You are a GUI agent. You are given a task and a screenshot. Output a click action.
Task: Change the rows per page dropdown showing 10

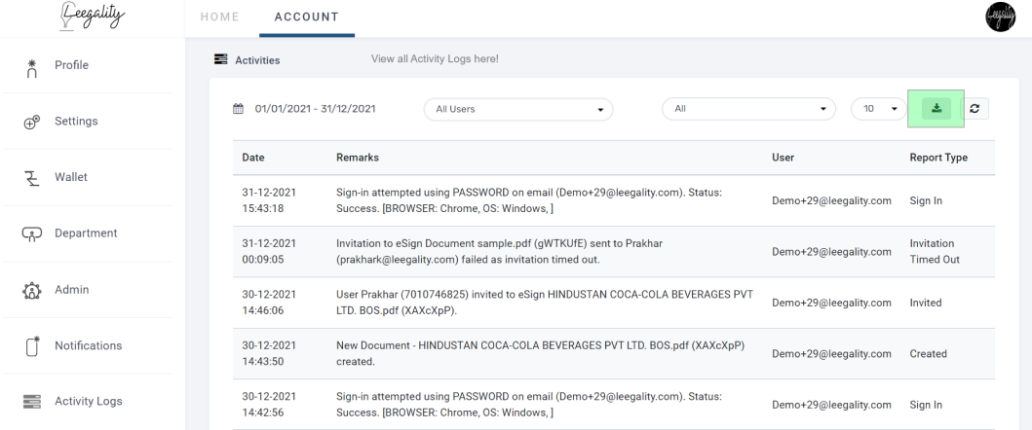(879, 109)
